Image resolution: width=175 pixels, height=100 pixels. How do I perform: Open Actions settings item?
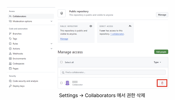(16, 49)
